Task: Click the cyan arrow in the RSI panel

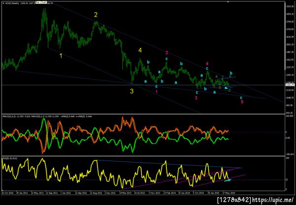Action: 227,180
